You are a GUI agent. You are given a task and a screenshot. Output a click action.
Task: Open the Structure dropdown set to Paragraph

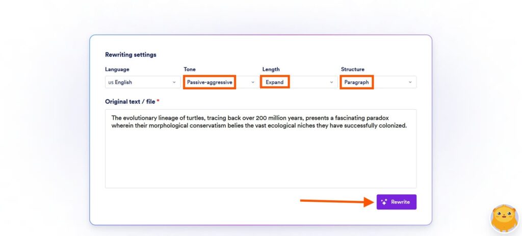379,82
